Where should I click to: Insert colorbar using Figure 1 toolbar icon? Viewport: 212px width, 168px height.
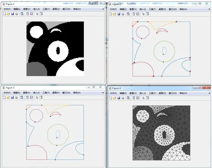click(27, 14)
